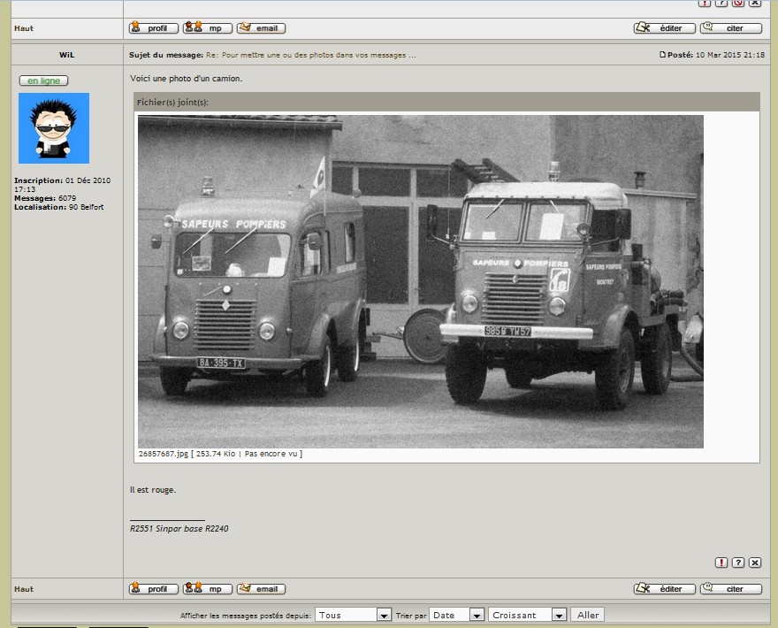Send private message via bottom 'mp' button

pos(208,589)
